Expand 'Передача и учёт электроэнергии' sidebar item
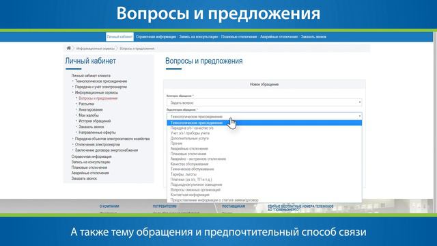 (101, 87)
